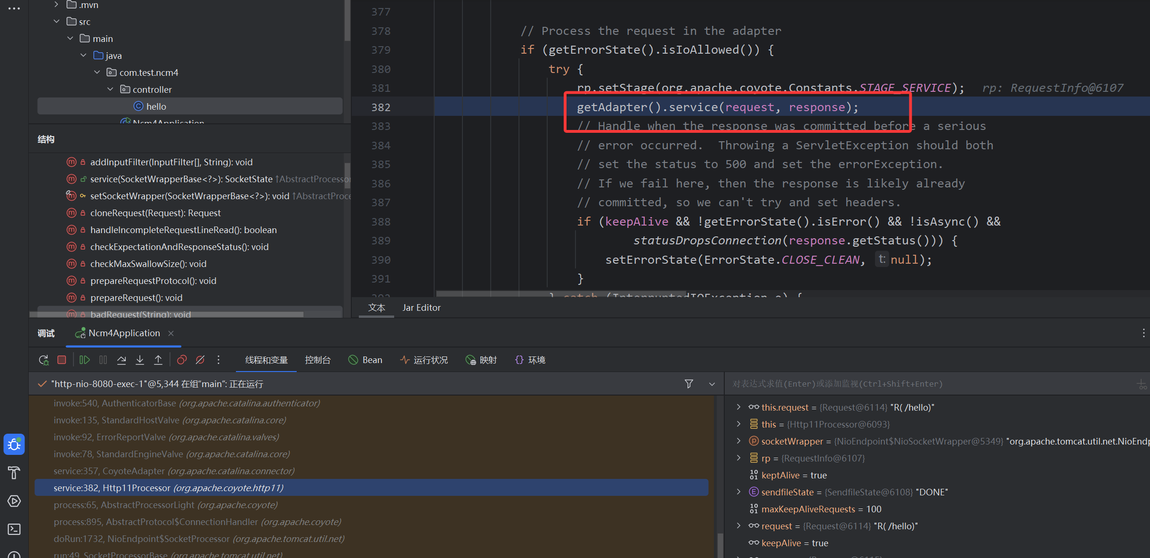The image size is (1150, 558).
Task: Switch to the 控制台 console tab
Action: coord(317,360)
